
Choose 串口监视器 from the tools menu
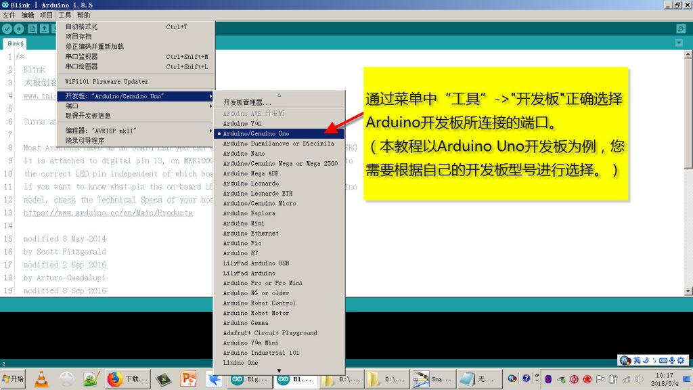click(135, 57)
